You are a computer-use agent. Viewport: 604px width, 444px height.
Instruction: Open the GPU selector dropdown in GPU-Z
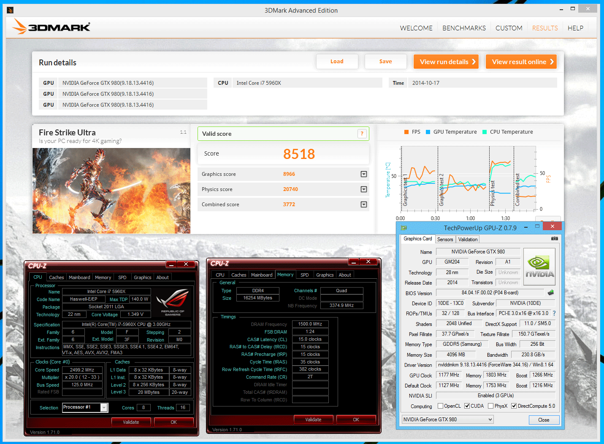[x=448, y=420]
